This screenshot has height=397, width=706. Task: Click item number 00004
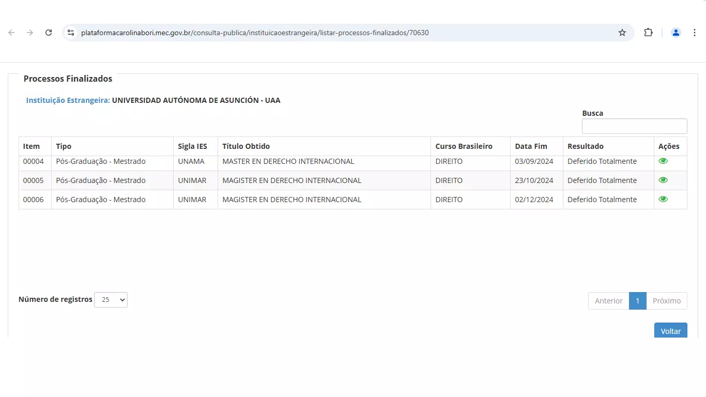34,161
